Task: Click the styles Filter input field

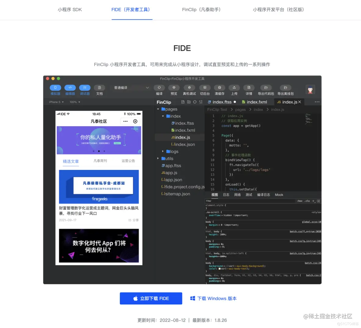Action: (250, 201)
